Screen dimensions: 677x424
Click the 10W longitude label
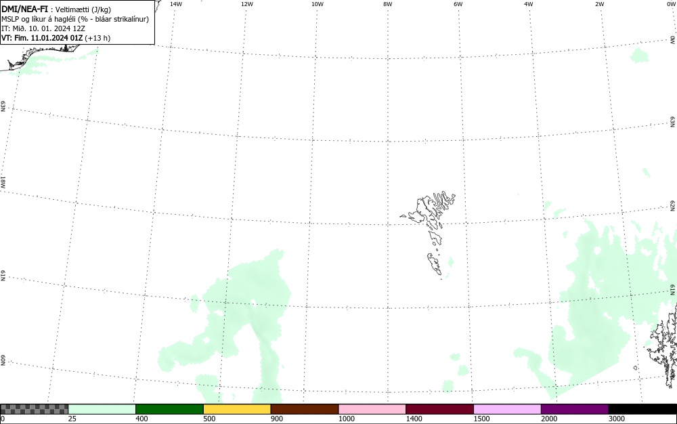pyautogui.click(x=318, y=4)
